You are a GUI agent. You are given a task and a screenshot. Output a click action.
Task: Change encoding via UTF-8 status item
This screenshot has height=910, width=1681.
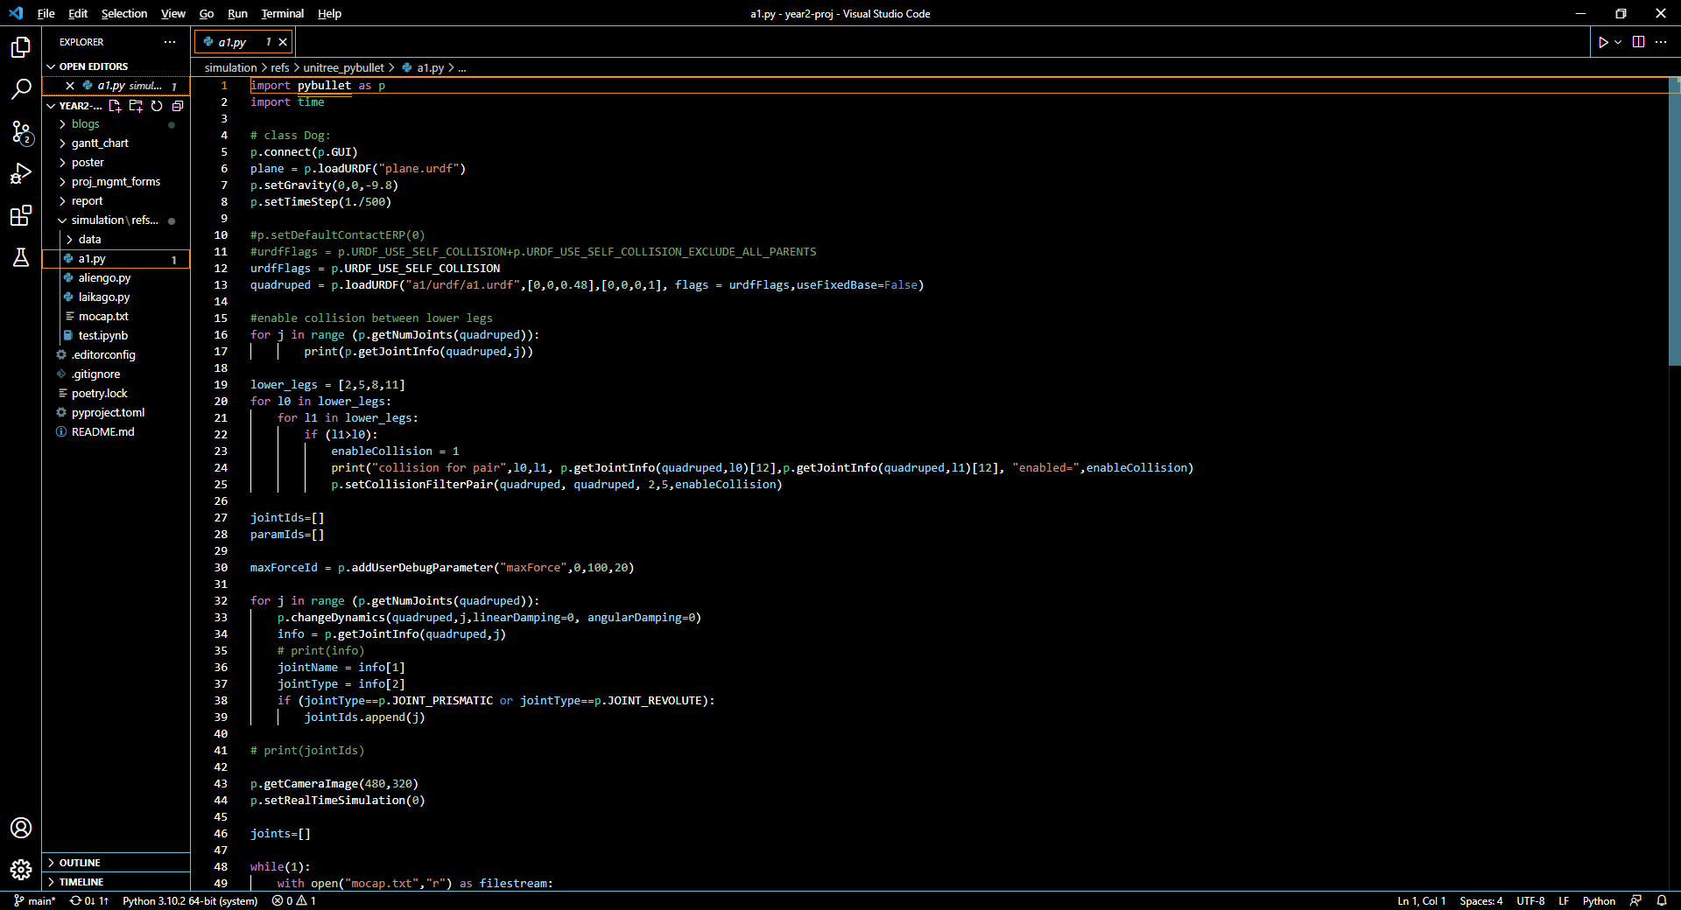(x=1530, y=900)
